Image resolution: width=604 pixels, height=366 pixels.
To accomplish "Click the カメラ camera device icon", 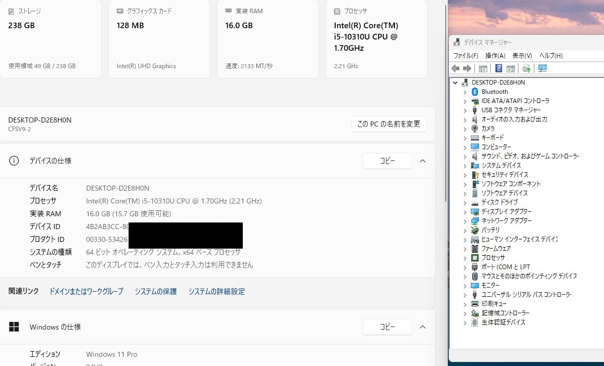I will (474, 129).
